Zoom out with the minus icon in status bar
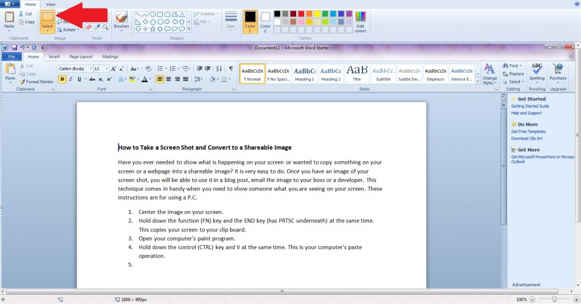The image size is (581, 304). [x=532, y=299]
